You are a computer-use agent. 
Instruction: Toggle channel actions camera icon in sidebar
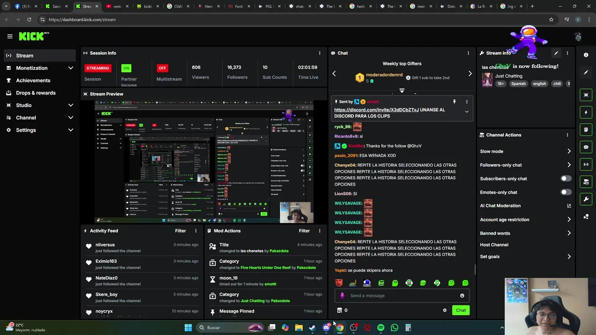pyautogui.click(x=586, y=182)
